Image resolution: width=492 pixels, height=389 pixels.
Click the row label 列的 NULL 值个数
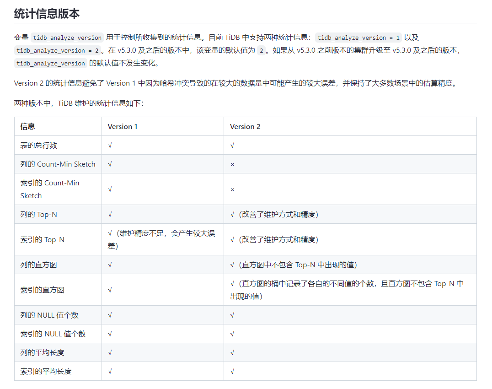[x=49, y=315]
